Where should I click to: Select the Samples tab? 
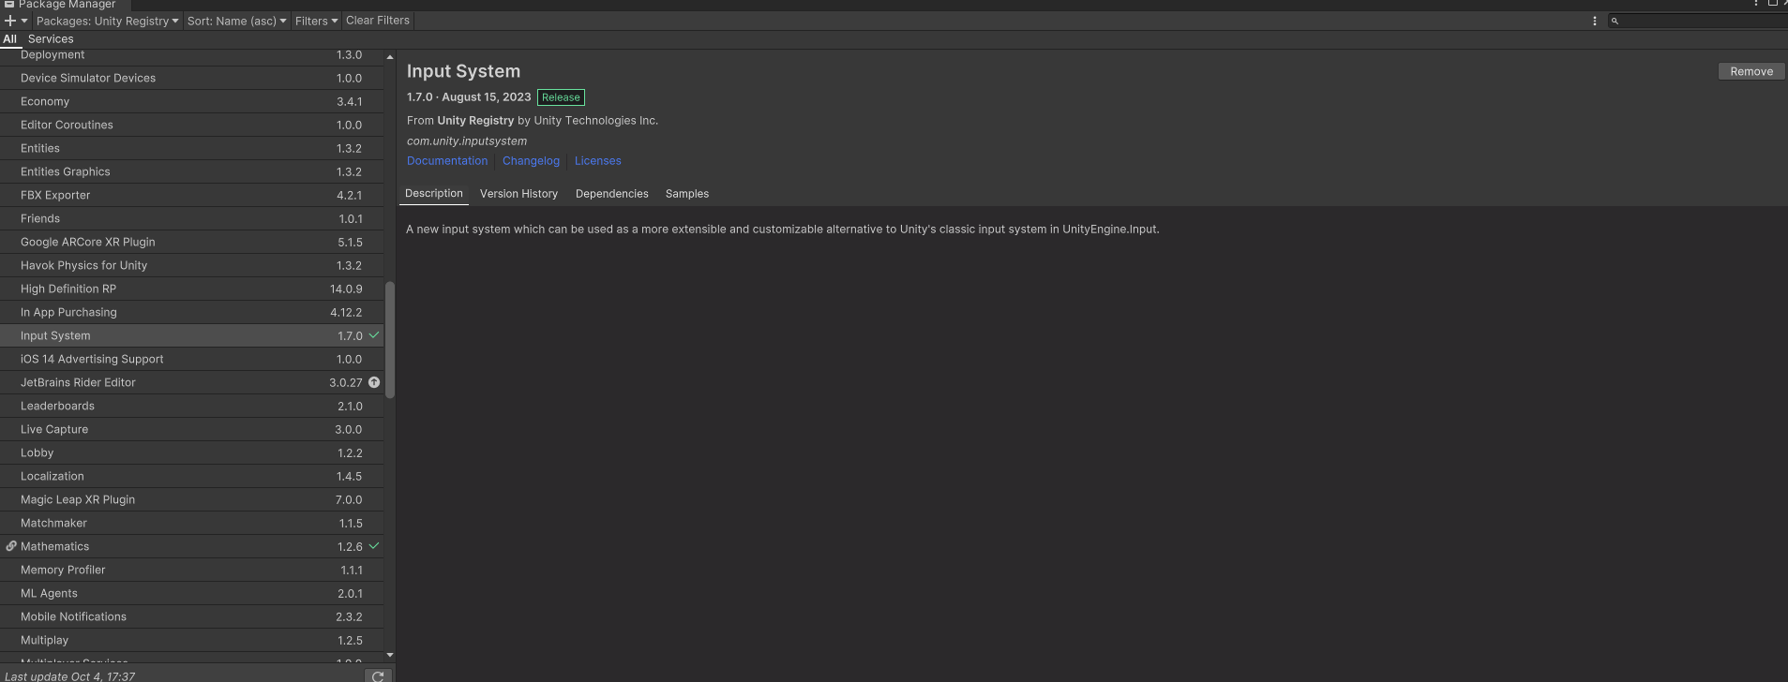pos(687,194)
